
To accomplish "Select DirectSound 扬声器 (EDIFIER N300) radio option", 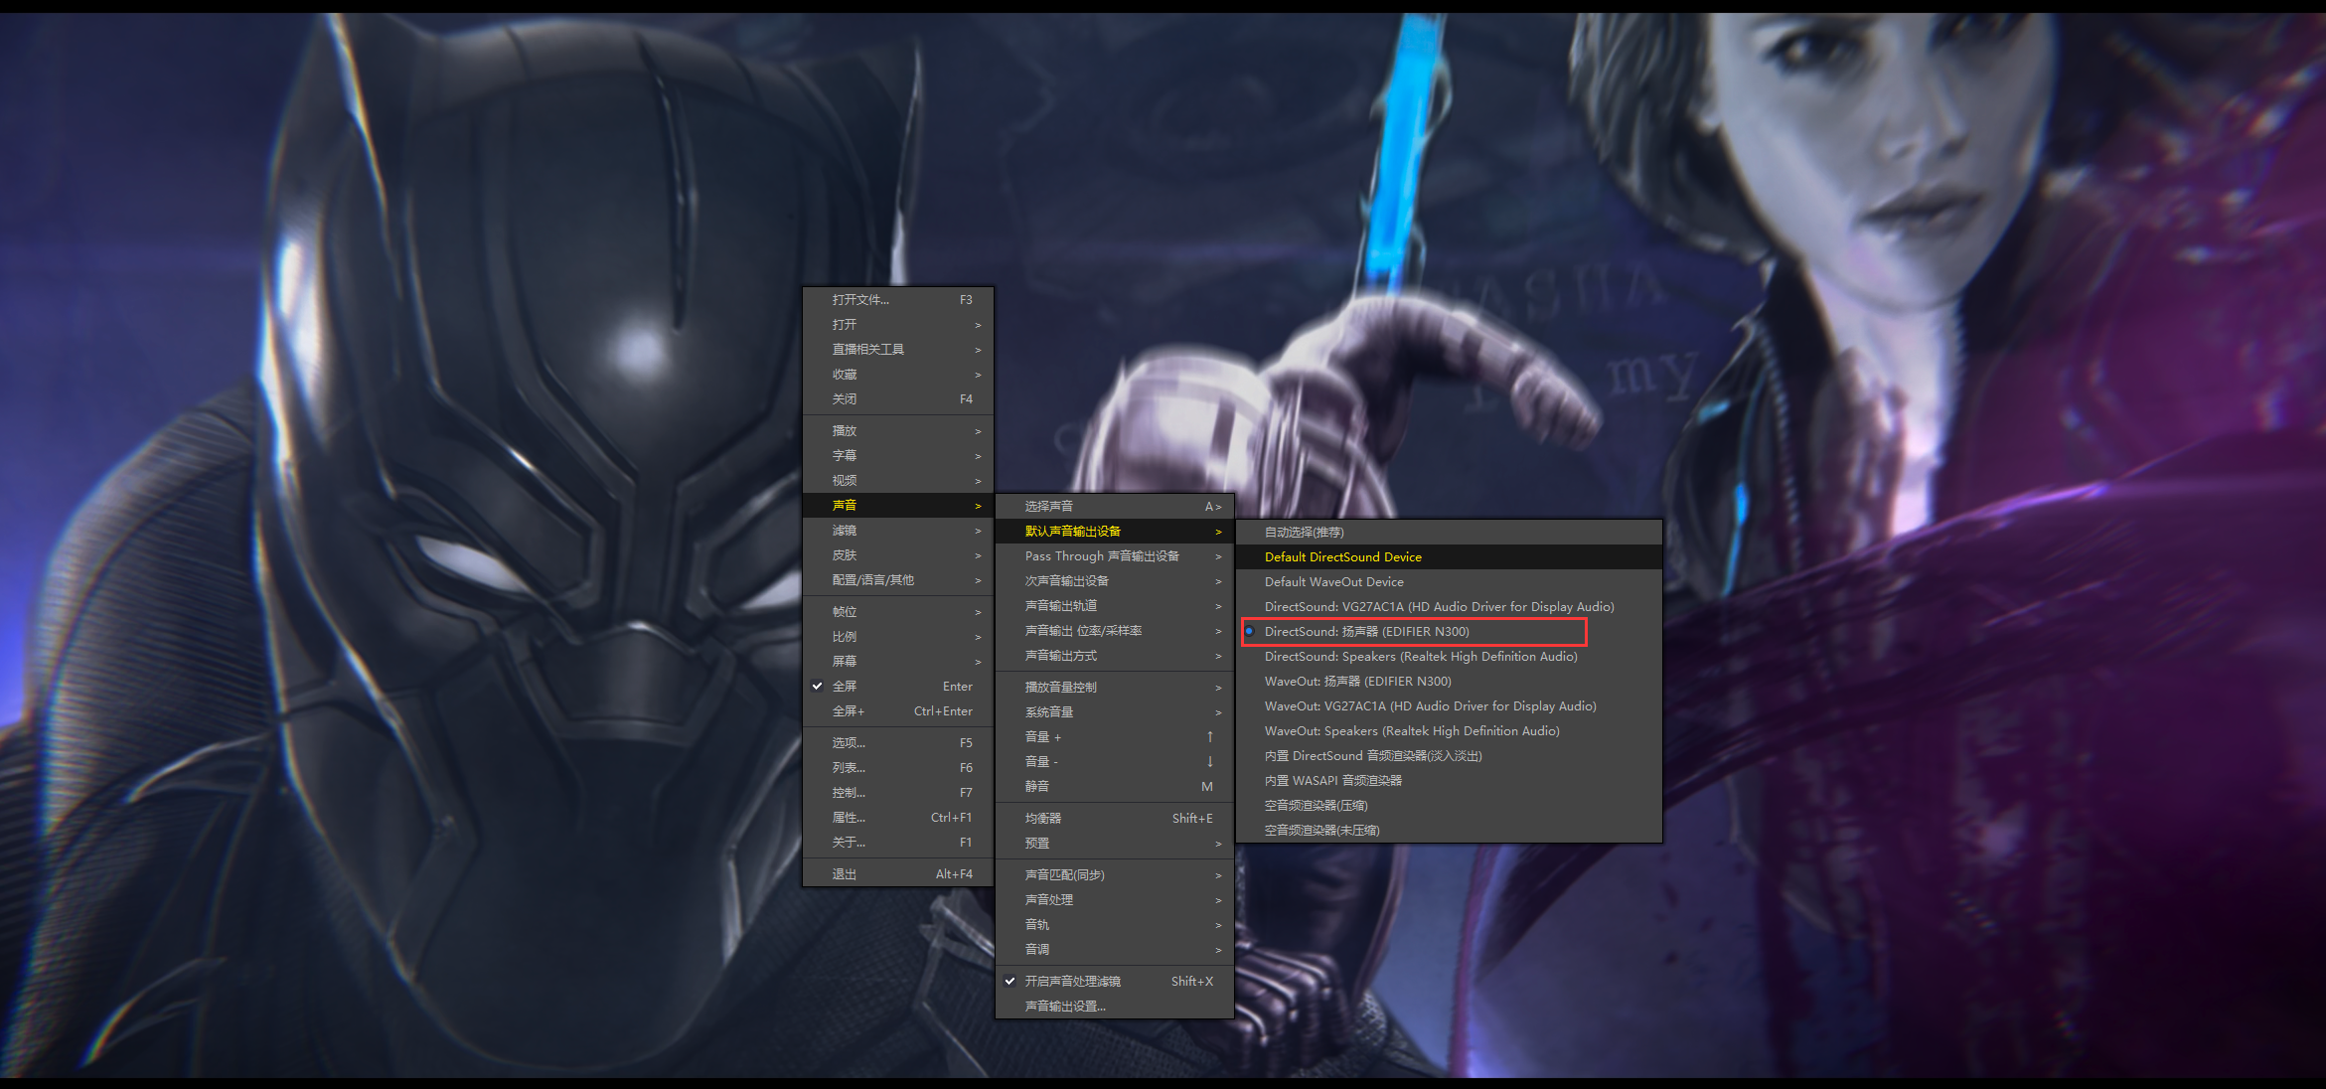I will point(1366,632).
